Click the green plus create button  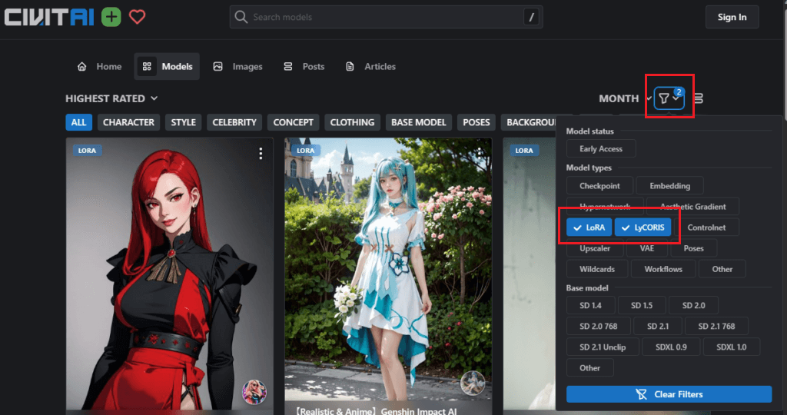[x=111, y=17]
